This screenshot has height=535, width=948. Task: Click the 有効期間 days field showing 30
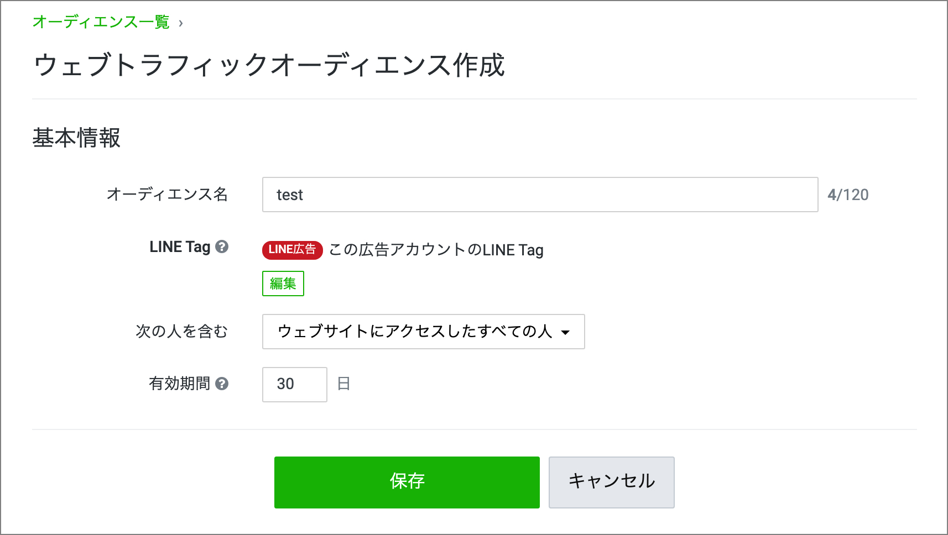[294, 384]
